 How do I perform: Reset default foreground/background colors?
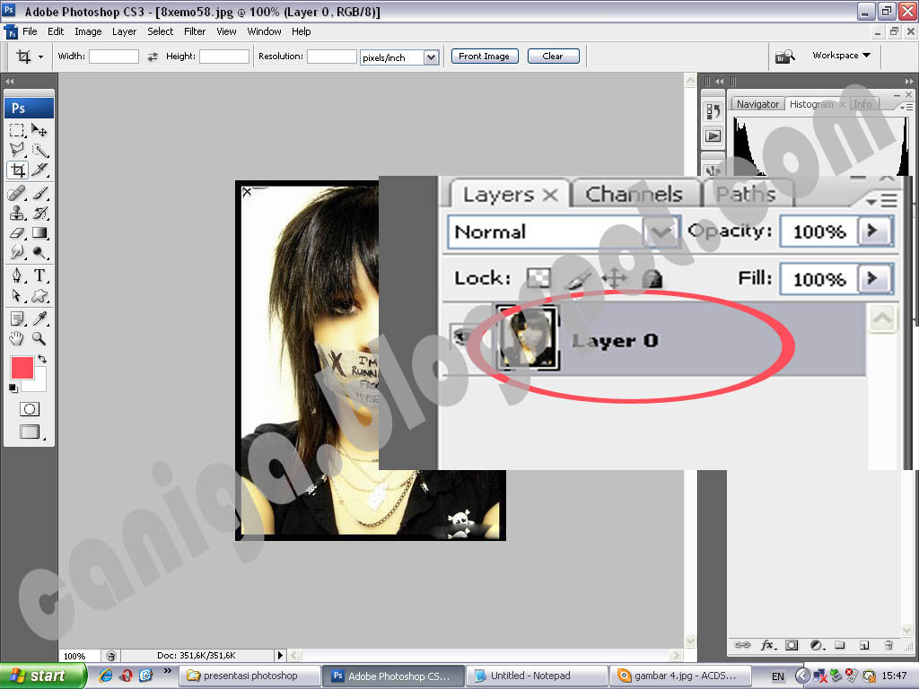pos(13,388)
